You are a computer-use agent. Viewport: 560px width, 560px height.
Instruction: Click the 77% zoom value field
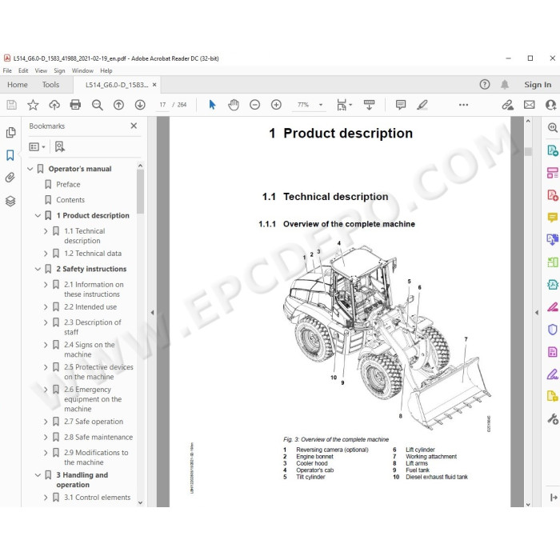(303, 105)
